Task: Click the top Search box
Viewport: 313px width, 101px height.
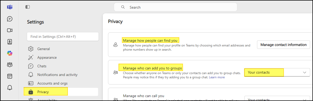Action: [x=176, y=7]
